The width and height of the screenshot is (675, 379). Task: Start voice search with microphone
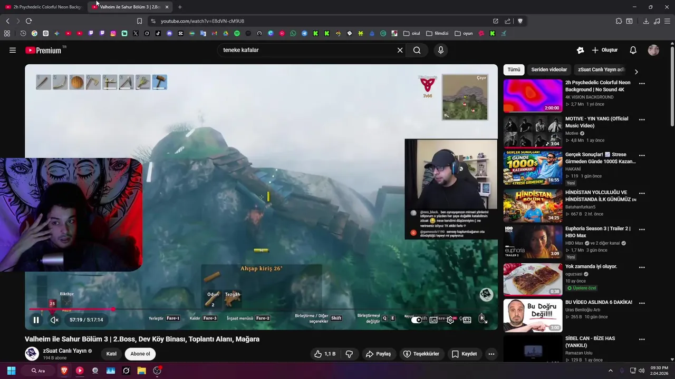coord(441,50)
